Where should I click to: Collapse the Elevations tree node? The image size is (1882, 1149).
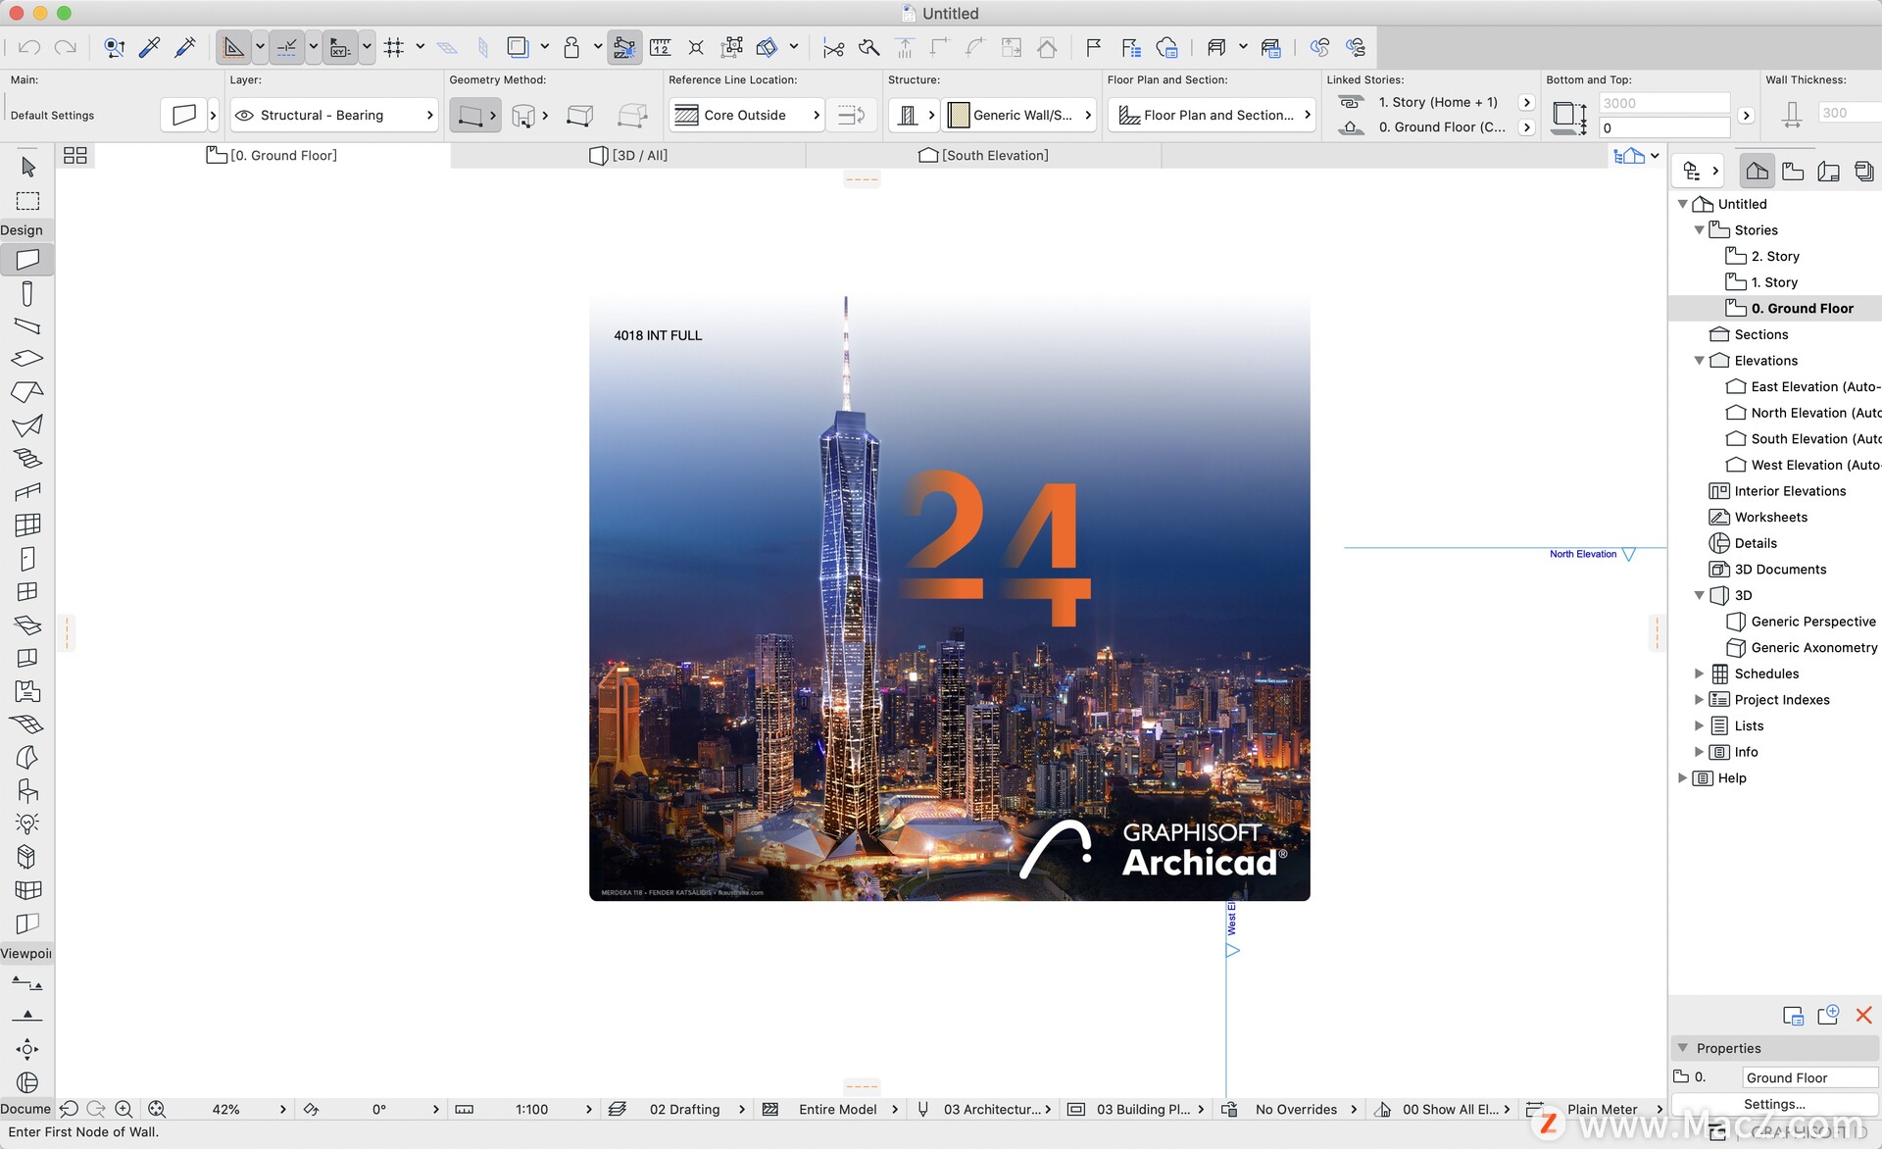1699,360
